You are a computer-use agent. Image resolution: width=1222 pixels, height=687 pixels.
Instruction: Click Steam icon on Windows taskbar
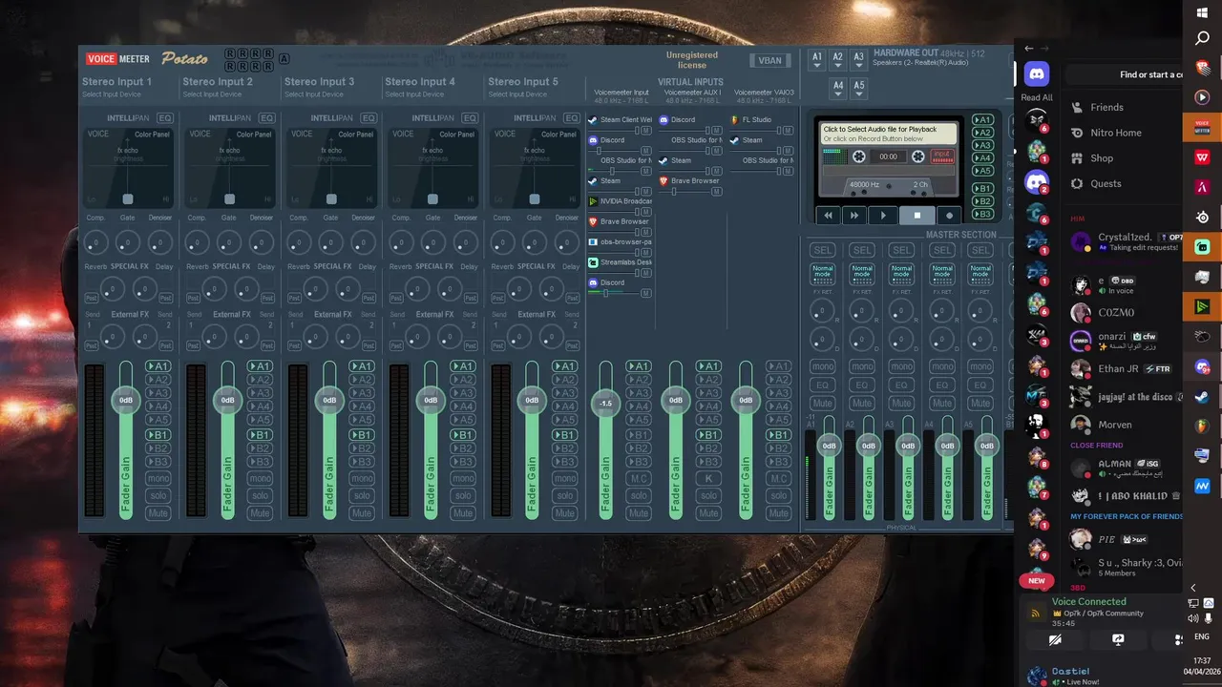tap(1202, 398)
